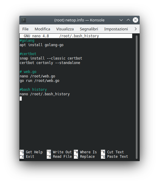Screen dimensions: 159x184
Task: Click the line 'go run /root/web.go'
Action: click(x=39, y=81)
